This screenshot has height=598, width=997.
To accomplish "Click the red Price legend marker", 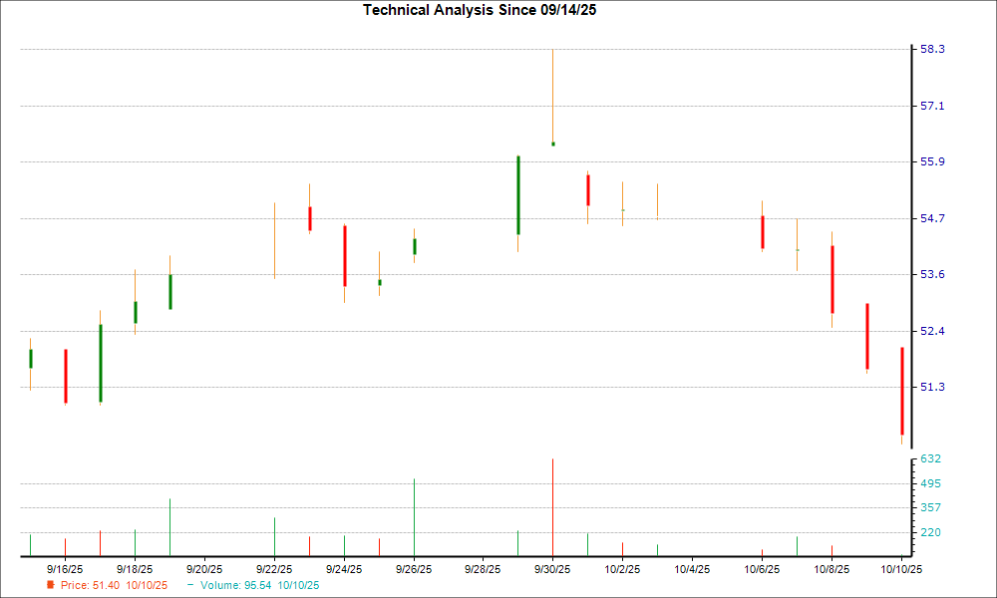I will pyautogui.click(x=51, y=585).
